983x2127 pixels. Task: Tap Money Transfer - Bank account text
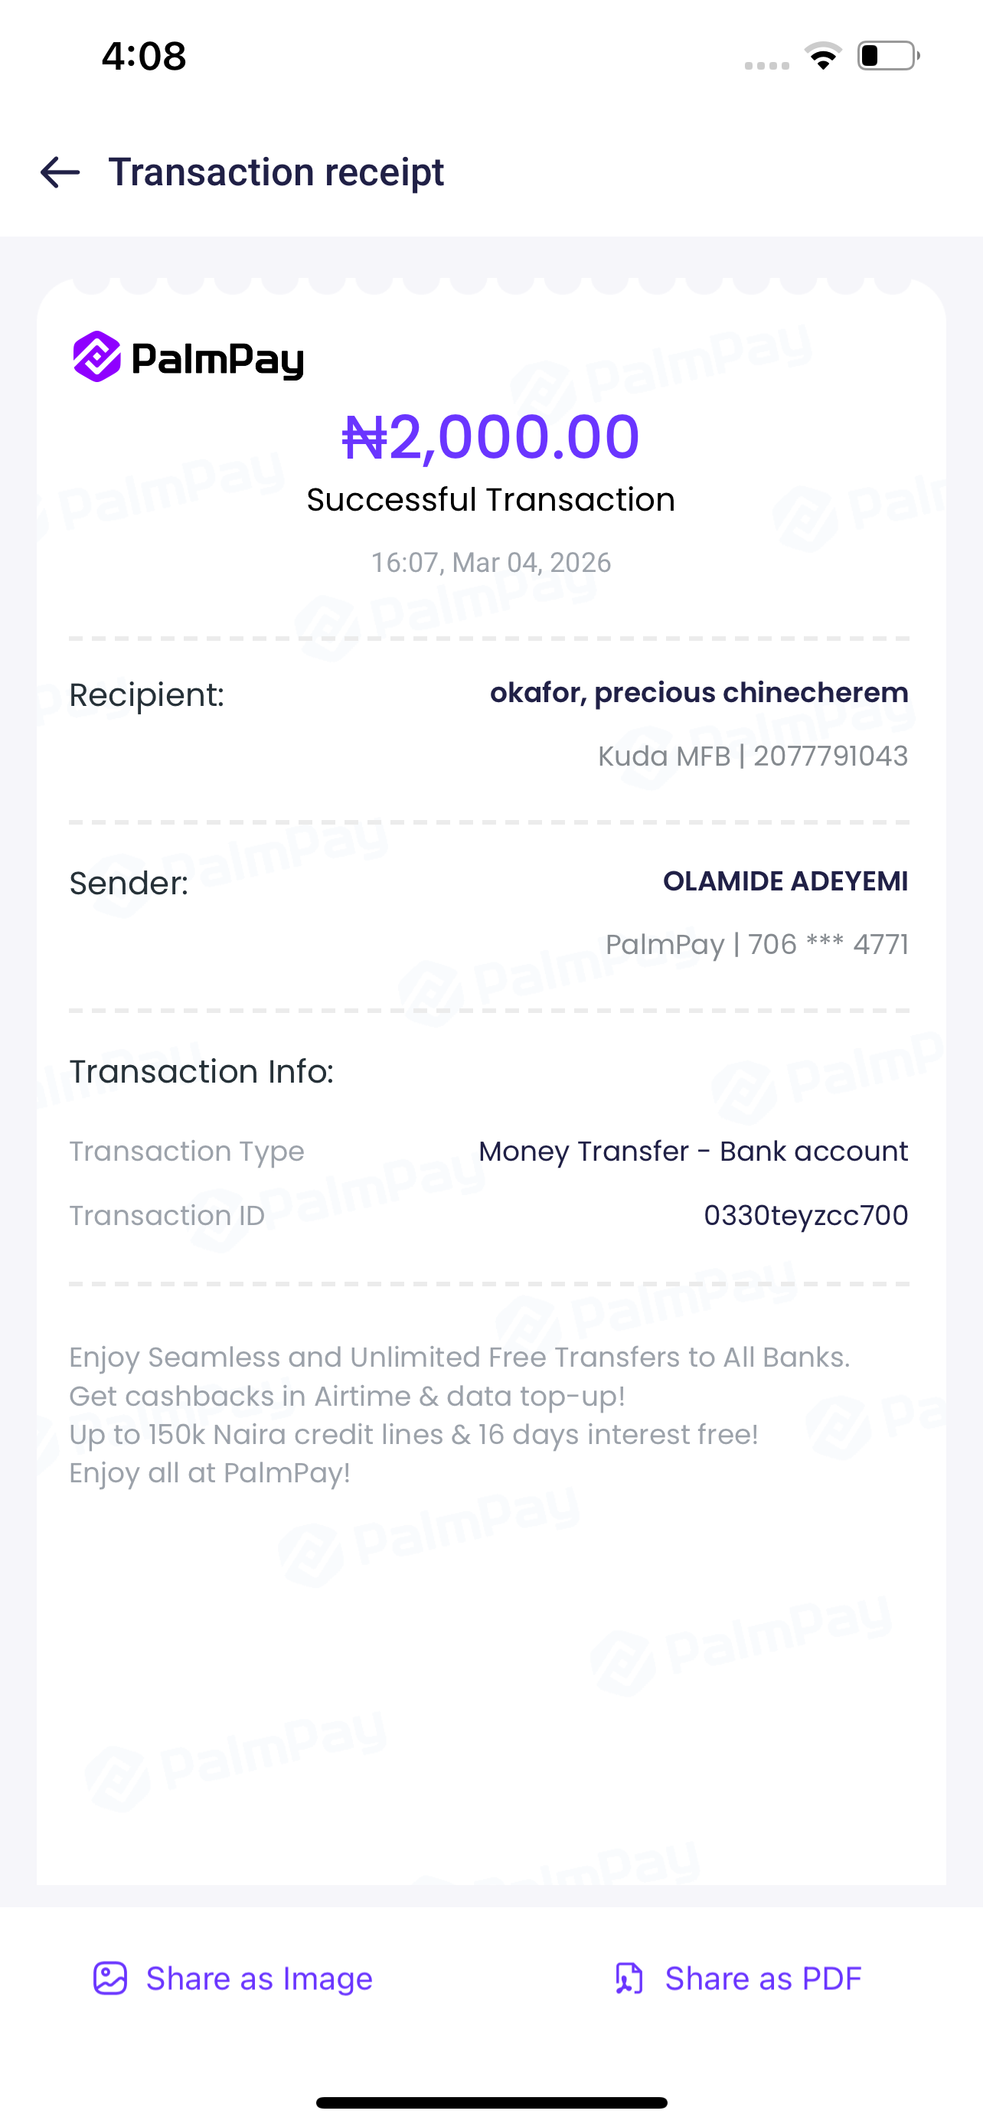click(694, 1151)
